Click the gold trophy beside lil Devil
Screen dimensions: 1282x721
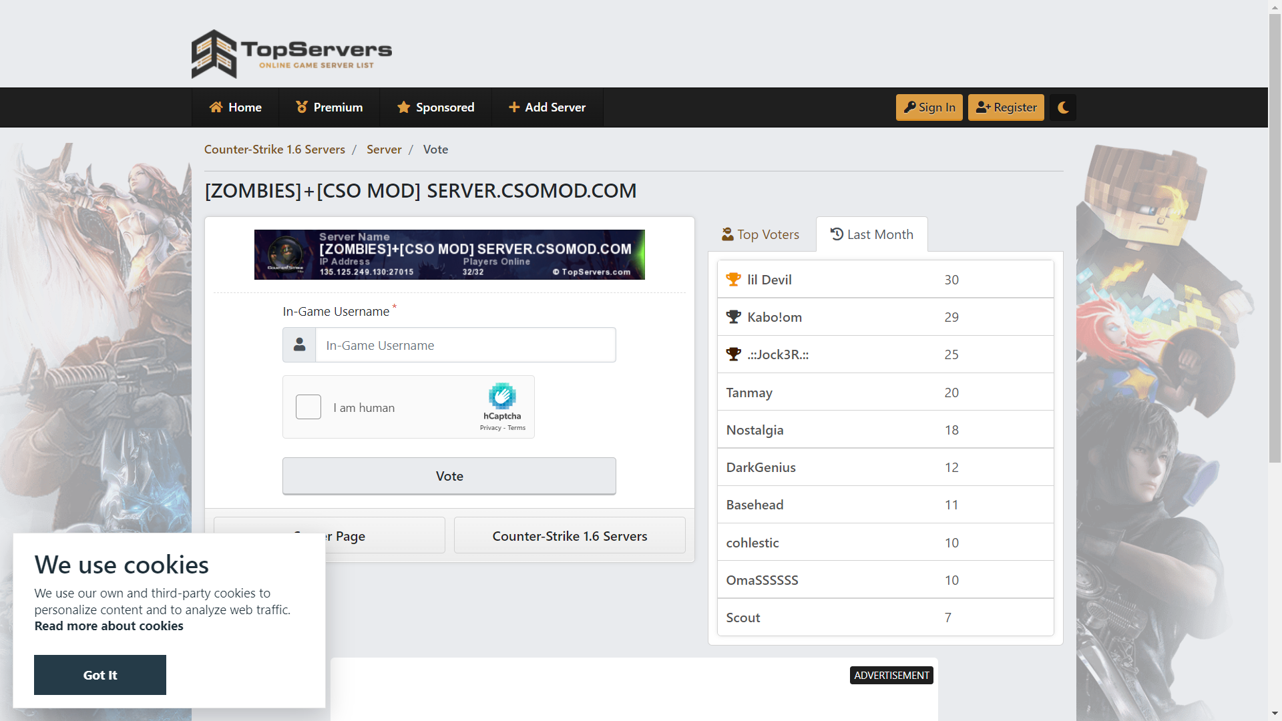point(733,280)
